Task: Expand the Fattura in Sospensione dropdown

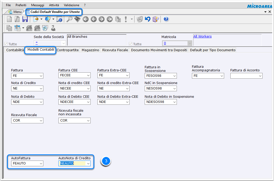Action: click(x=174, y=76)
